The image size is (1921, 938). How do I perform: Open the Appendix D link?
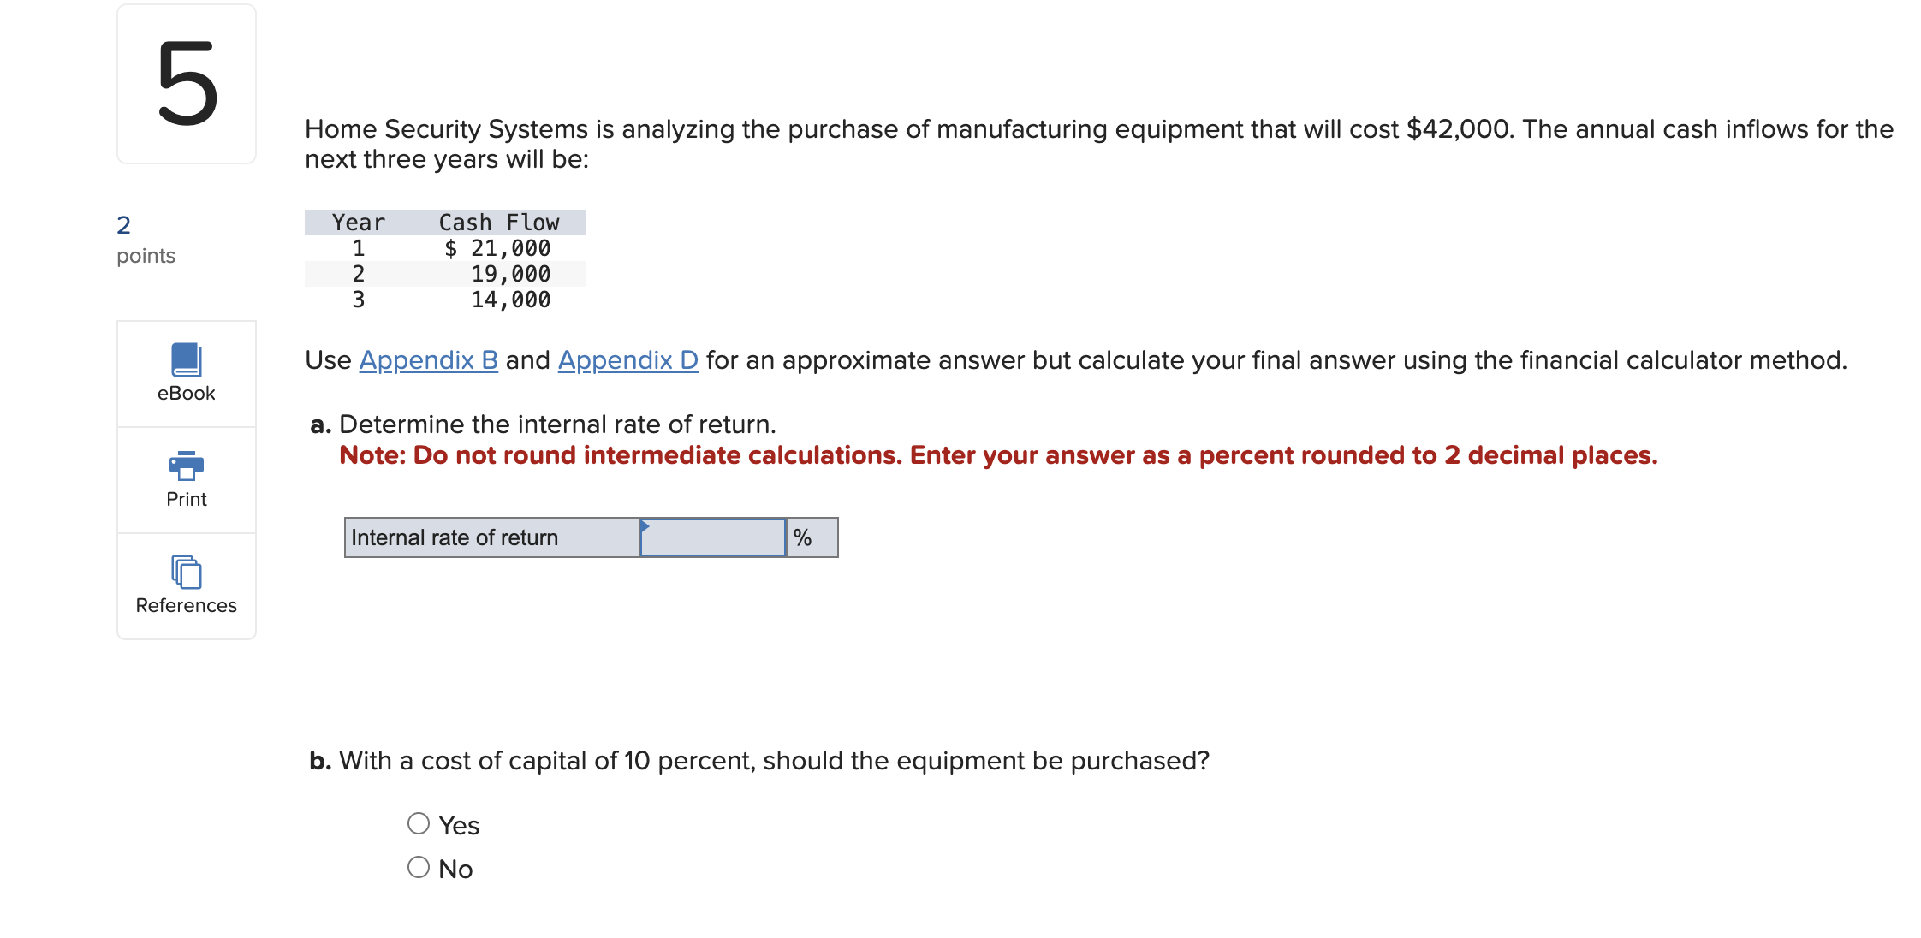pos(628,360)
